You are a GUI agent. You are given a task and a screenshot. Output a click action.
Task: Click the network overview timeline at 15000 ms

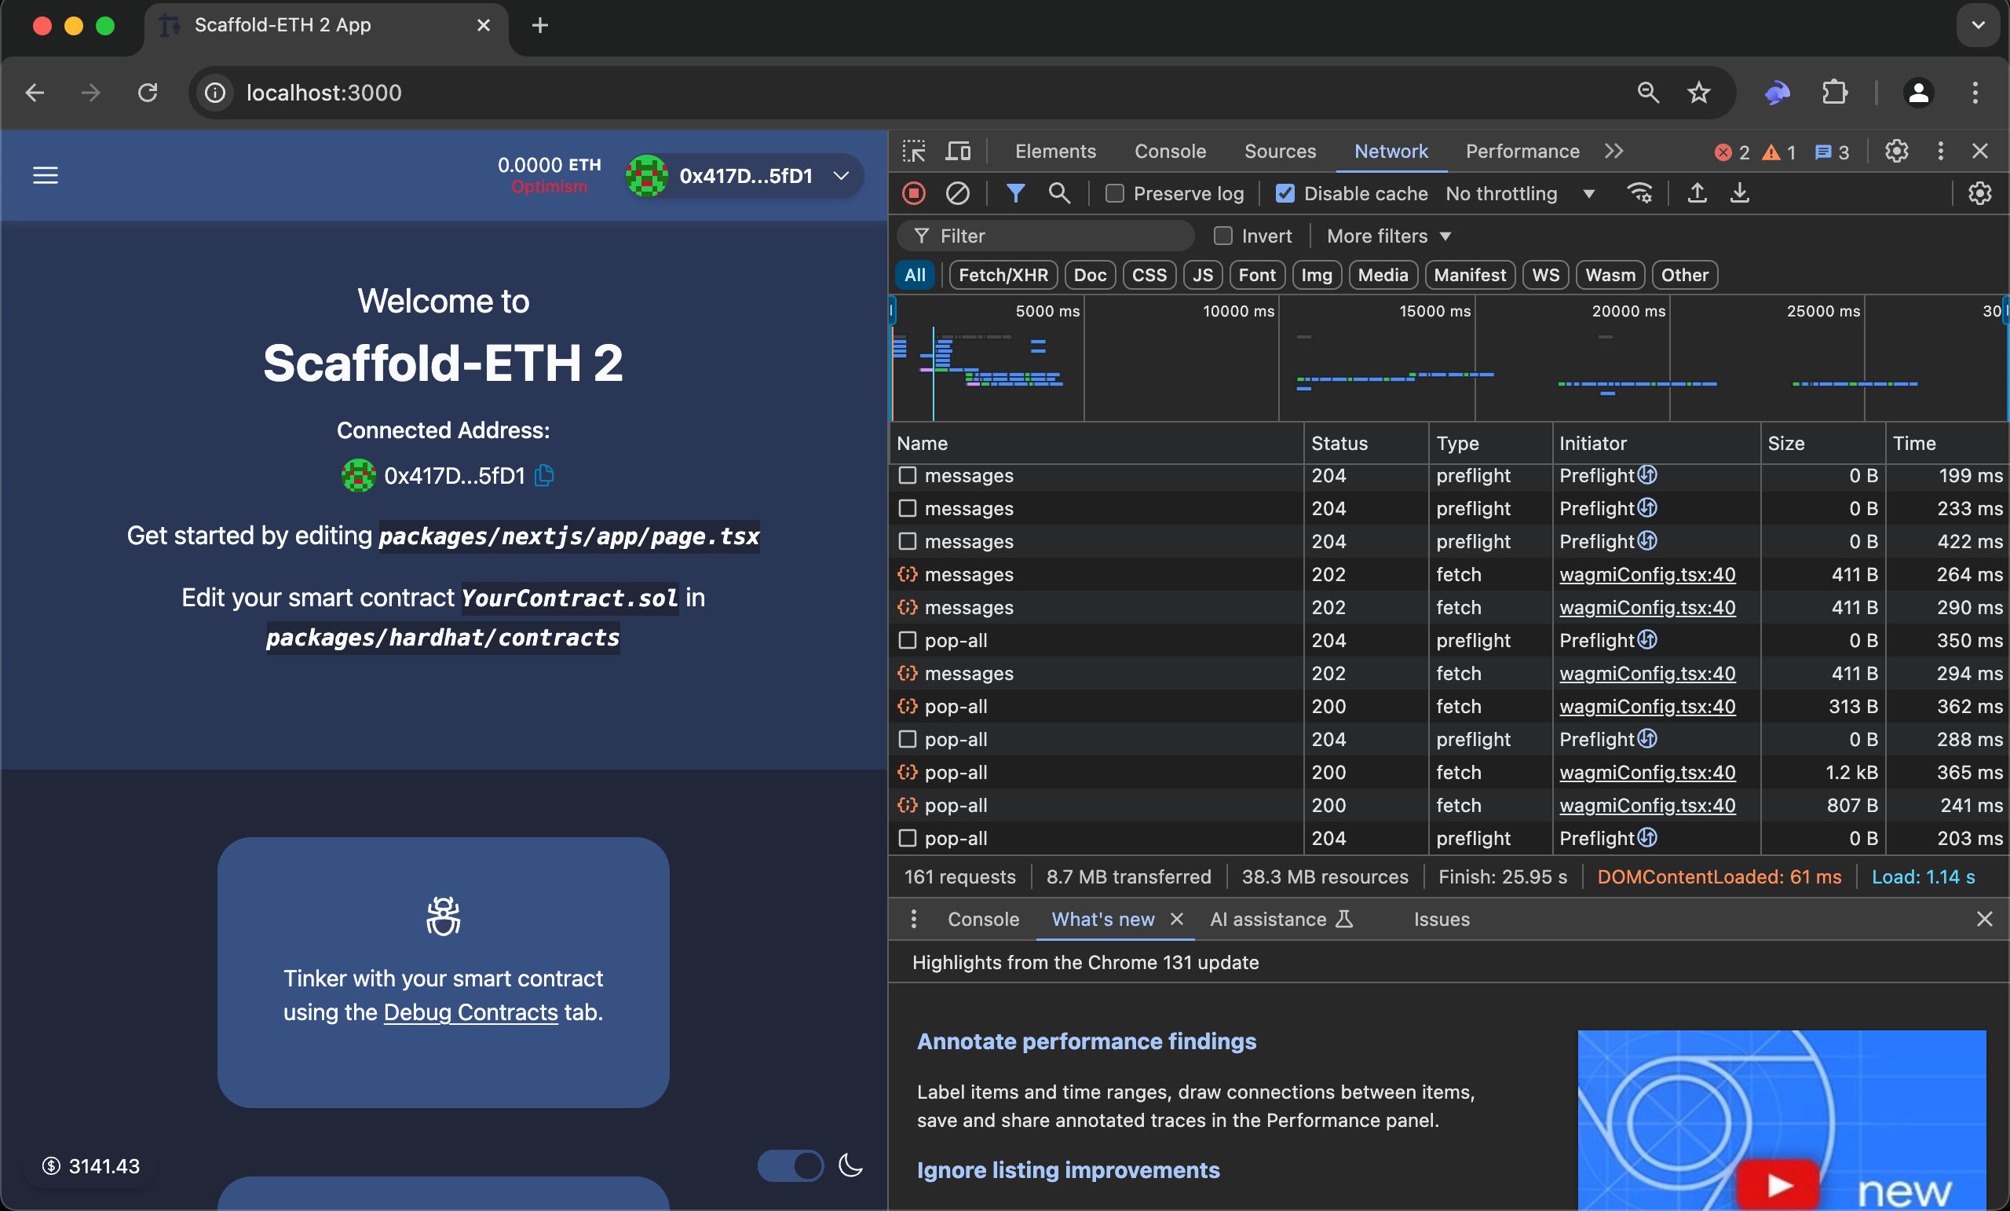click(1473, 359)
